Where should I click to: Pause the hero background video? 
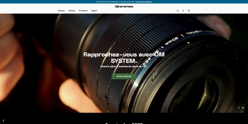tap(239, 108)
